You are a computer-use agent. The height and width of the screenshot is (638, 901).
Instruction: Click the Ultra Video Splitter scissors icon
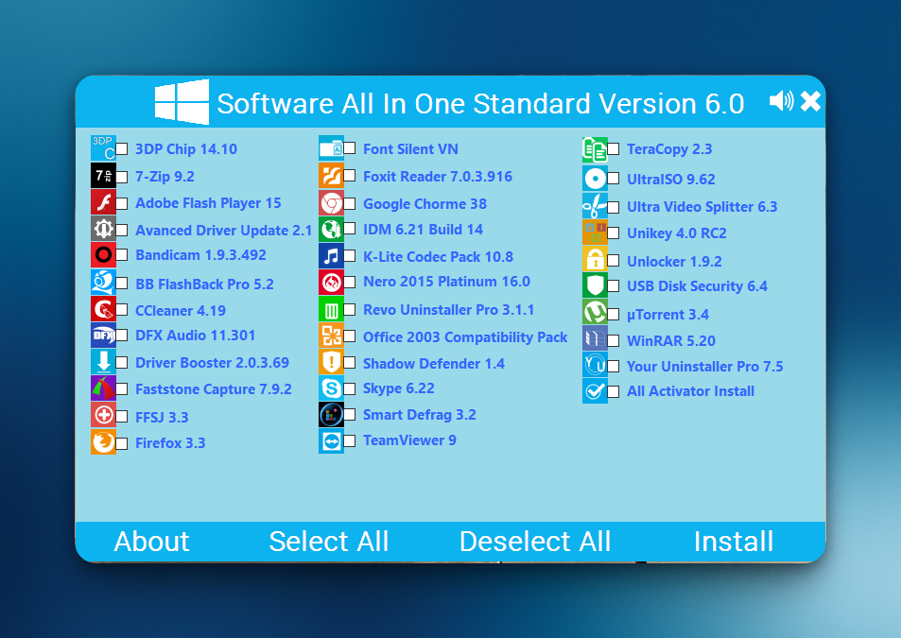595,205
